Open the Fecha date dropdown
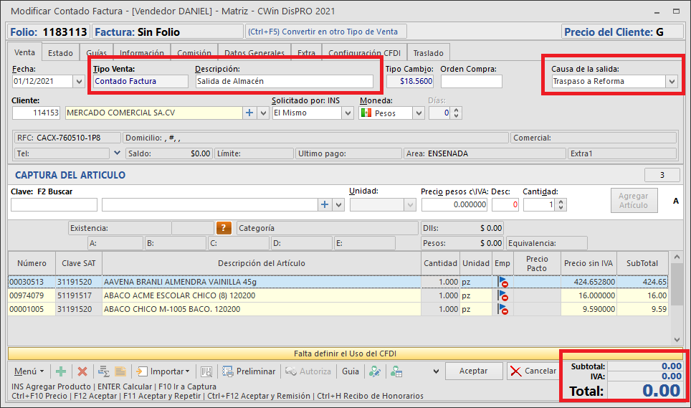 79,82
